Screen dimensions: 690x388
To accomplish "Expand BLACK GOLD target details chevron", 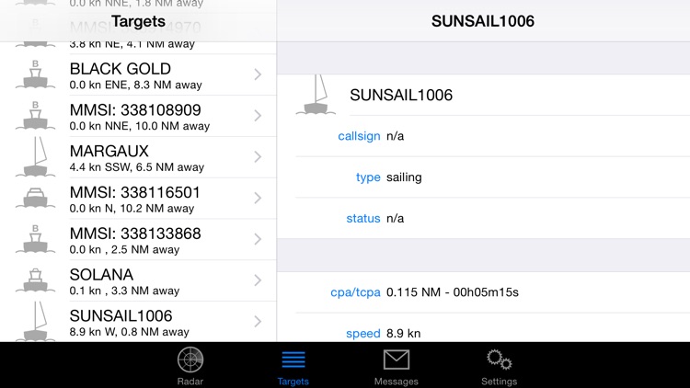I will (258, 74).
